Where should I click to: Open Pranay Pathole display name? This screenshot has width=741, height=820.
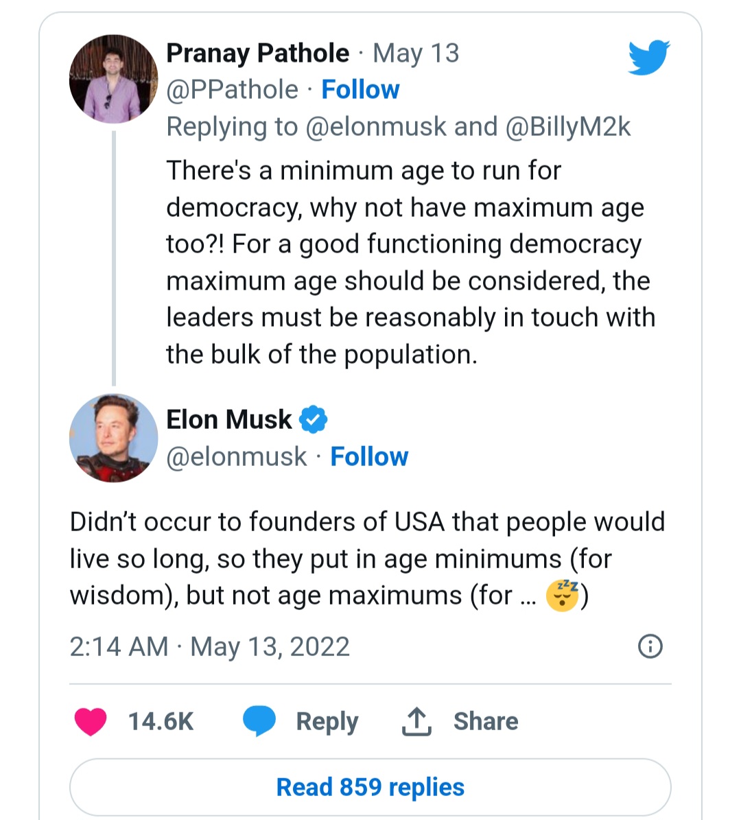click(x=257, y=53)
